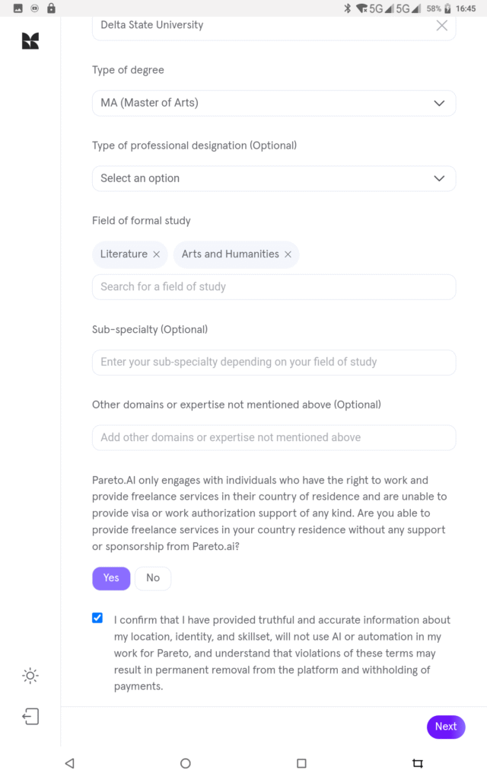Focus the field of study search box
The width and height of the screenshot is (487, 780).
click(x=274, y=287)
